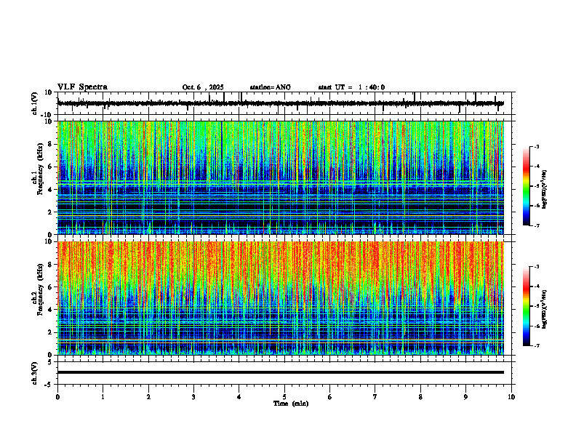The width and height of the screenshot is (576, 445).
Task: Click the ch.3 flat voltage trace
Action: click(280, 372)
